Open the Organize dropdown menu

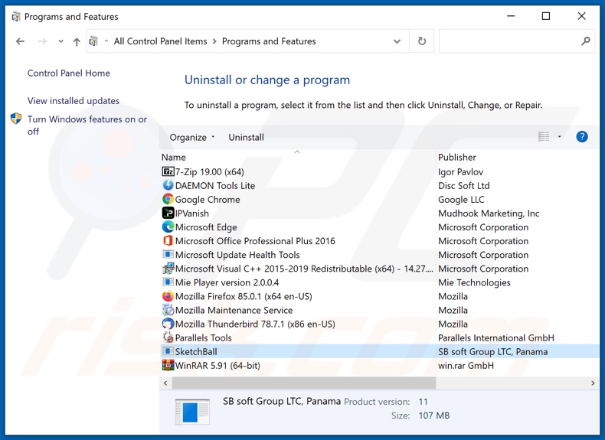(191, 137)
